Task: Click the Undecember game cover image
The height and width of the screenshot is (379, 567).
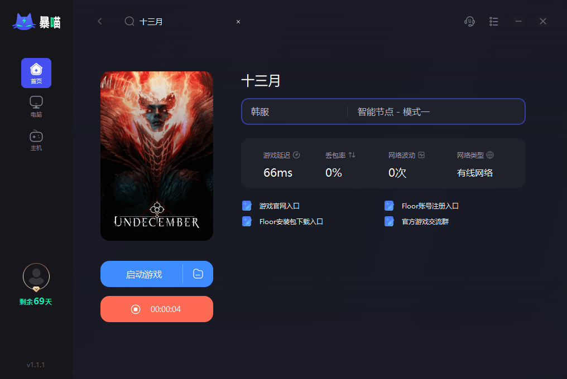Action: coord(157,156)
